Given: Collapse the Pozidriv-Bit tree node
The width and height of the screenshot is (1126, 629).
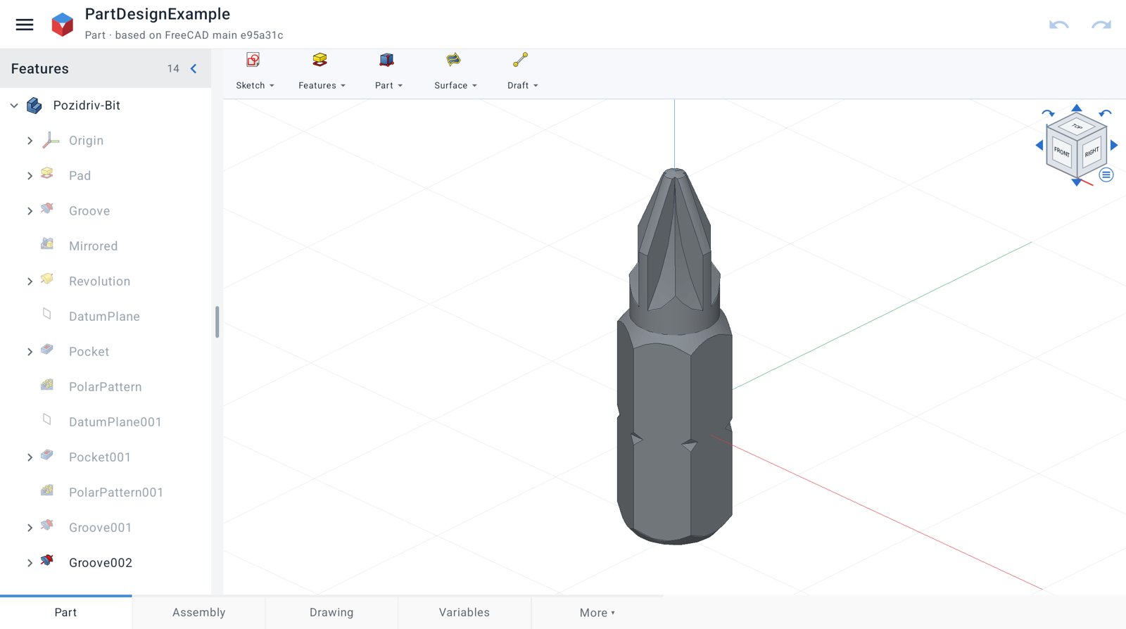Looking at the screenshot, I should pyautogui.click(x=14, y=106).
